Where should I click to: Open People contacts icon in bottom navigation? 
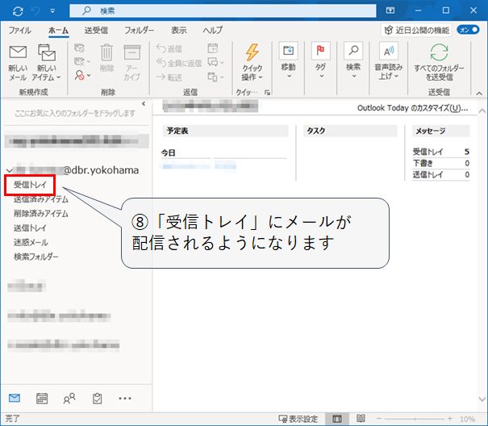(69, 398)
